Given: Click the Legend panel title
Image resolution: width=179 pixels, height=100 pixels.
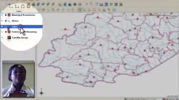Looking at the screenshot, I should coord(19,11).
